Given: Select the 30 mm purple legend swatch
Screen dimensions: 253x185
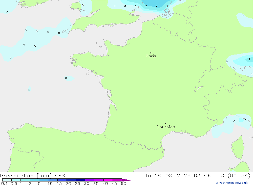Looking at the screenshot, I should [90, 180].
